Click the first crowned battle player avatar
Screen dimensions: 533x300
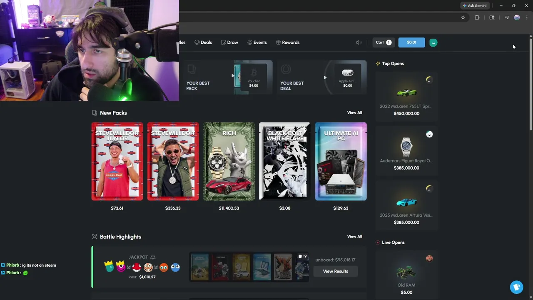[109, 266]
